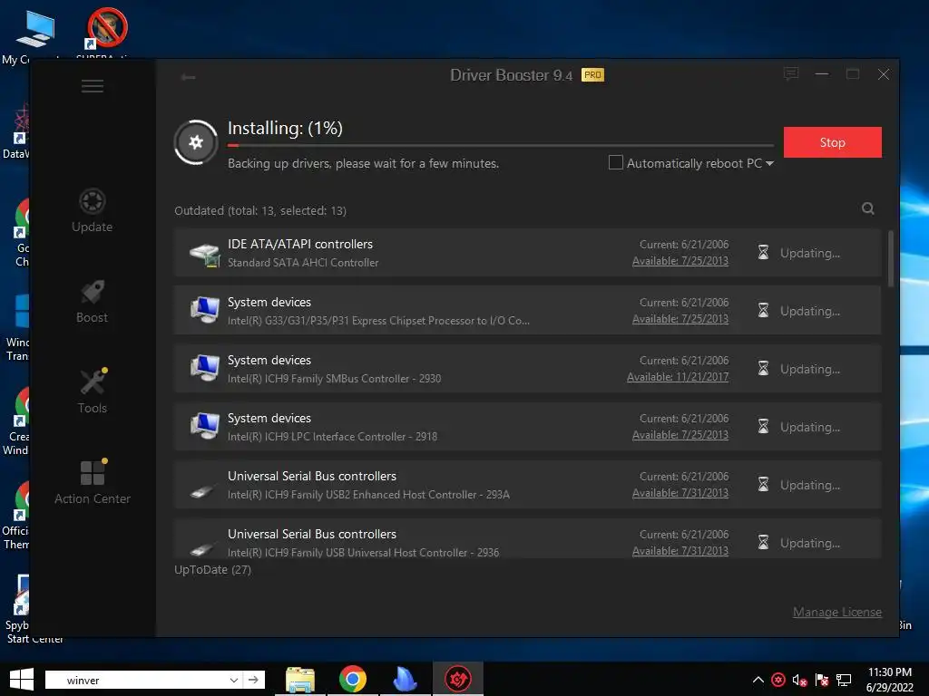Click hourglass icon for SATA AHCI Controller
This screenshot has width=929, height=696.
(763, 253)
